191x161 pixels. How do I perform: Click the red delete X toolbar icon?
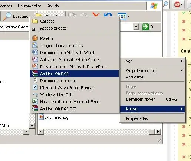click(96, 14)
